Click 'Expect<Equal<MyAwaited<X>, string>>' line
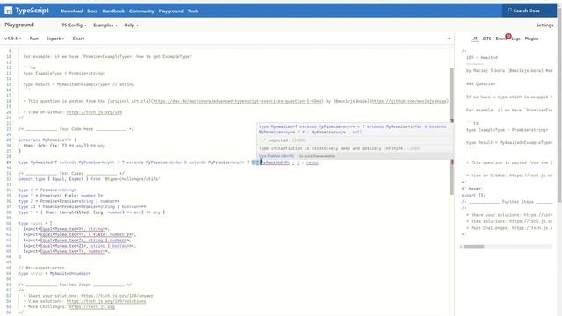Image resolution: width=562 pixels, height=316 pixels. point(67,229)
